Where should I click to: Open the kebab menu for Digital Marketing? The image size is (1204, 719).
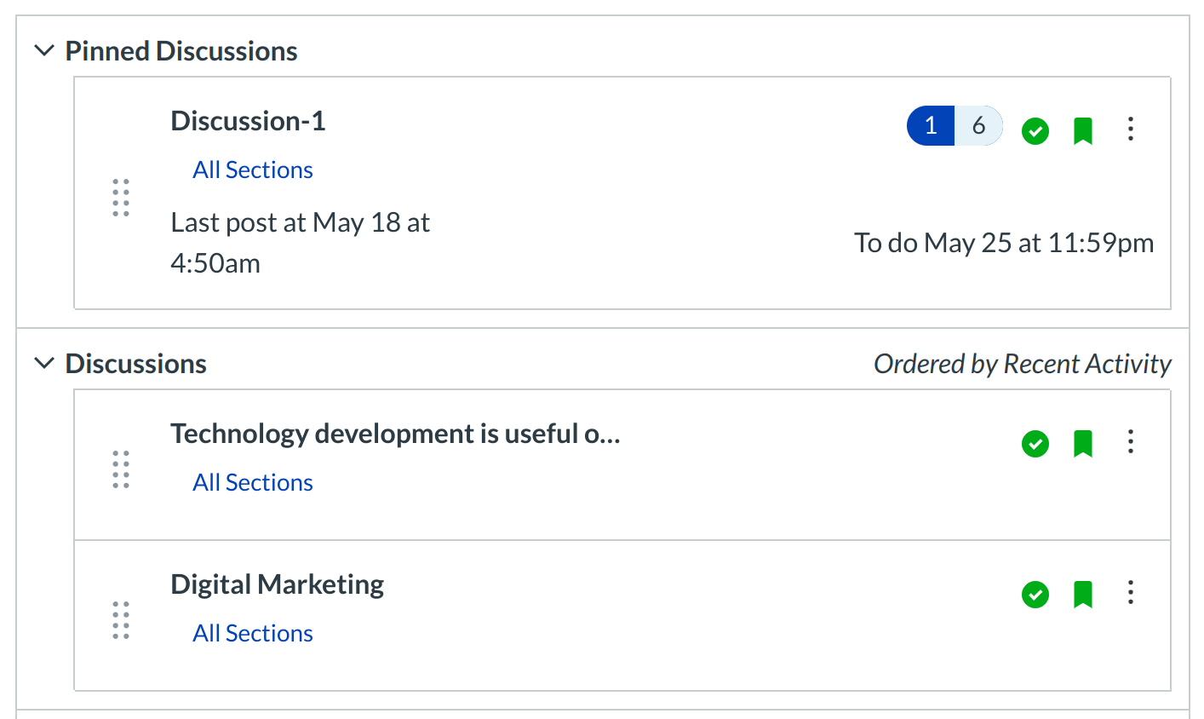(1130, 592)
